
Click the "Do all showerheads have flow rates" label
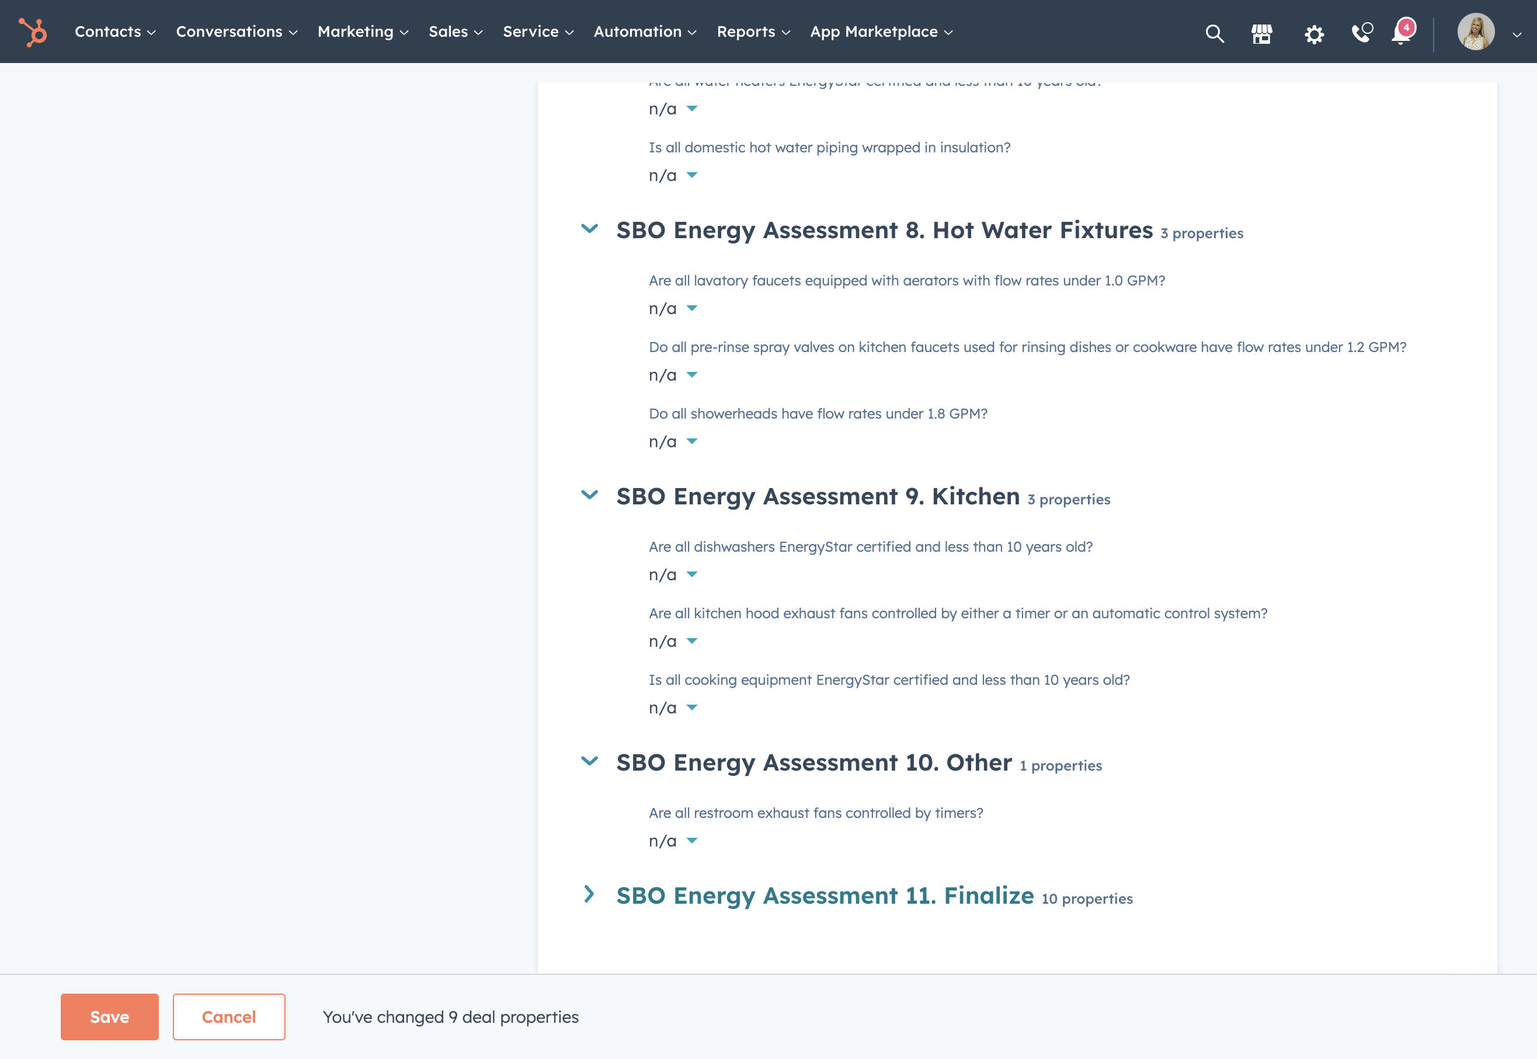(x=818, y=413)
